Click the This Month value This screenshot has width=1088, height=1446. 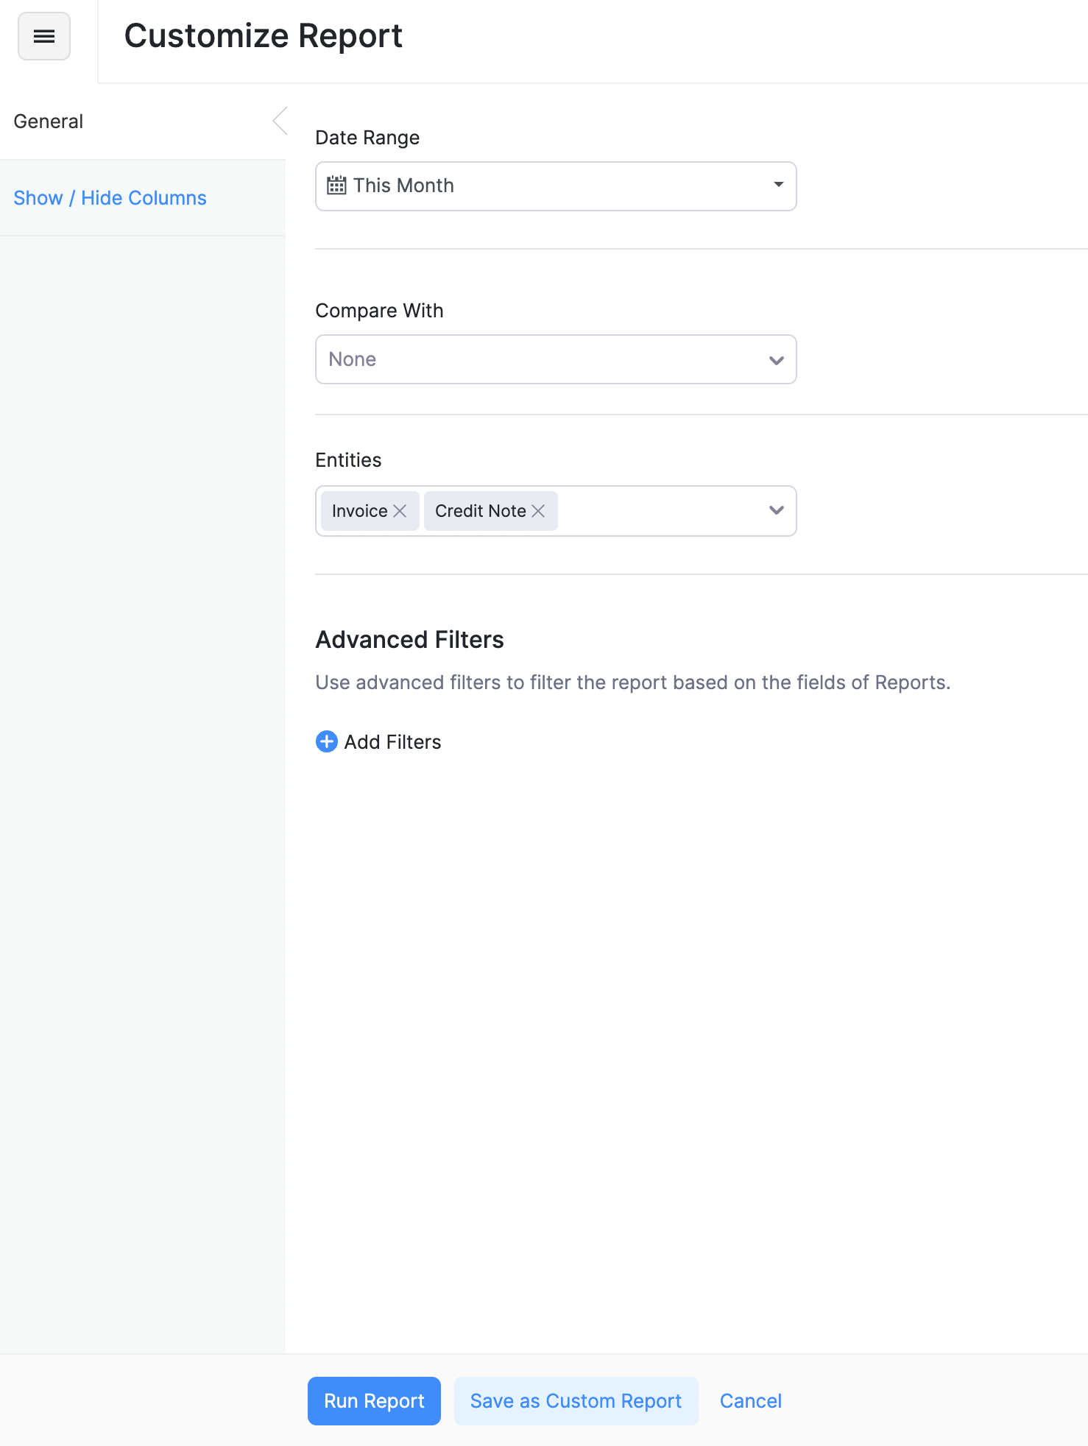click(x=403, y=186)
